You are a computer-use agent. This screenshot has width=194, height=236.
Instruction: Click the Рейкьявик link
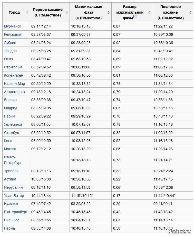coord(13,34)
